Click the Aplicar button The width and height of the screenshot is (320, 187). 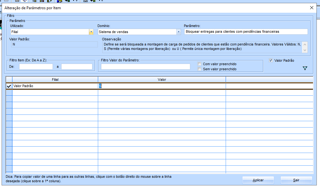[258, 180]
